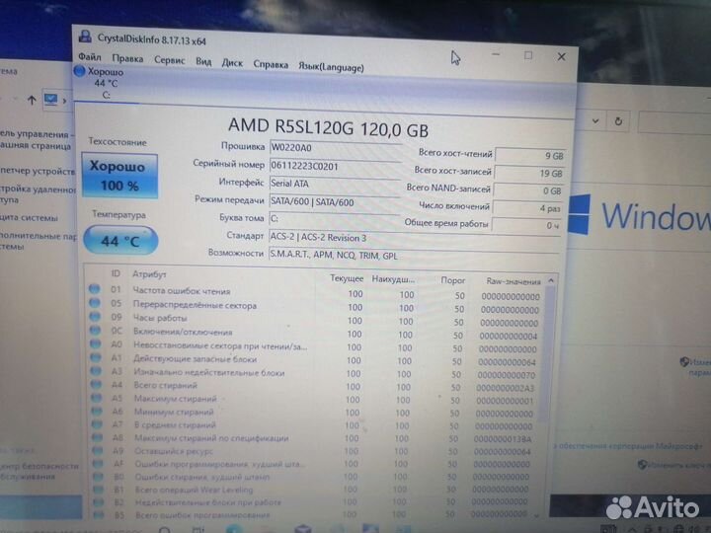
Task: Click the status icon for Всего стираний
Action: tap(96, 384)
